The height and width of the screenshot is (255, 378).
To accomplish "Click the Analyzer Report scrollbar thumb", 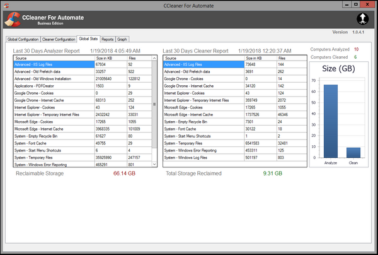I will tap(154, 104).
